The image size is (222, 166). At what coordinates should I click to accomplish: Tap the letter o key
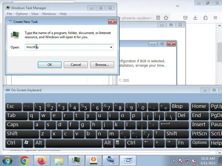[x=125, y=116]
